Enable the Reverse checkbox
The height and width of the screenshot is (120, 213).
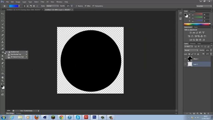[x=76, y=6]
